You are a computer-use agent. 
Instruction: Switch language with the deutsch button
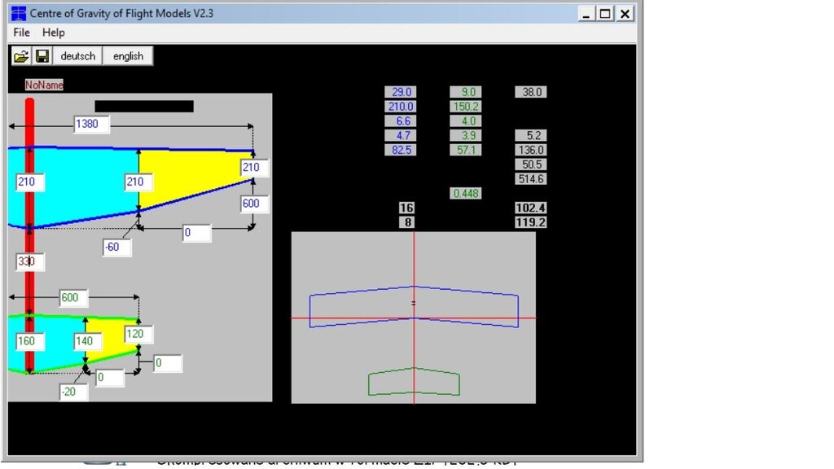pos(78,56)
